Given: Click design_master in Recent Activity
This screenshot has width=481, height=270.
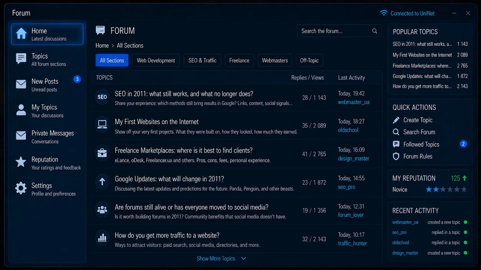Looking at the screenshot, I should pyautogui.click(x=405, y=253).
